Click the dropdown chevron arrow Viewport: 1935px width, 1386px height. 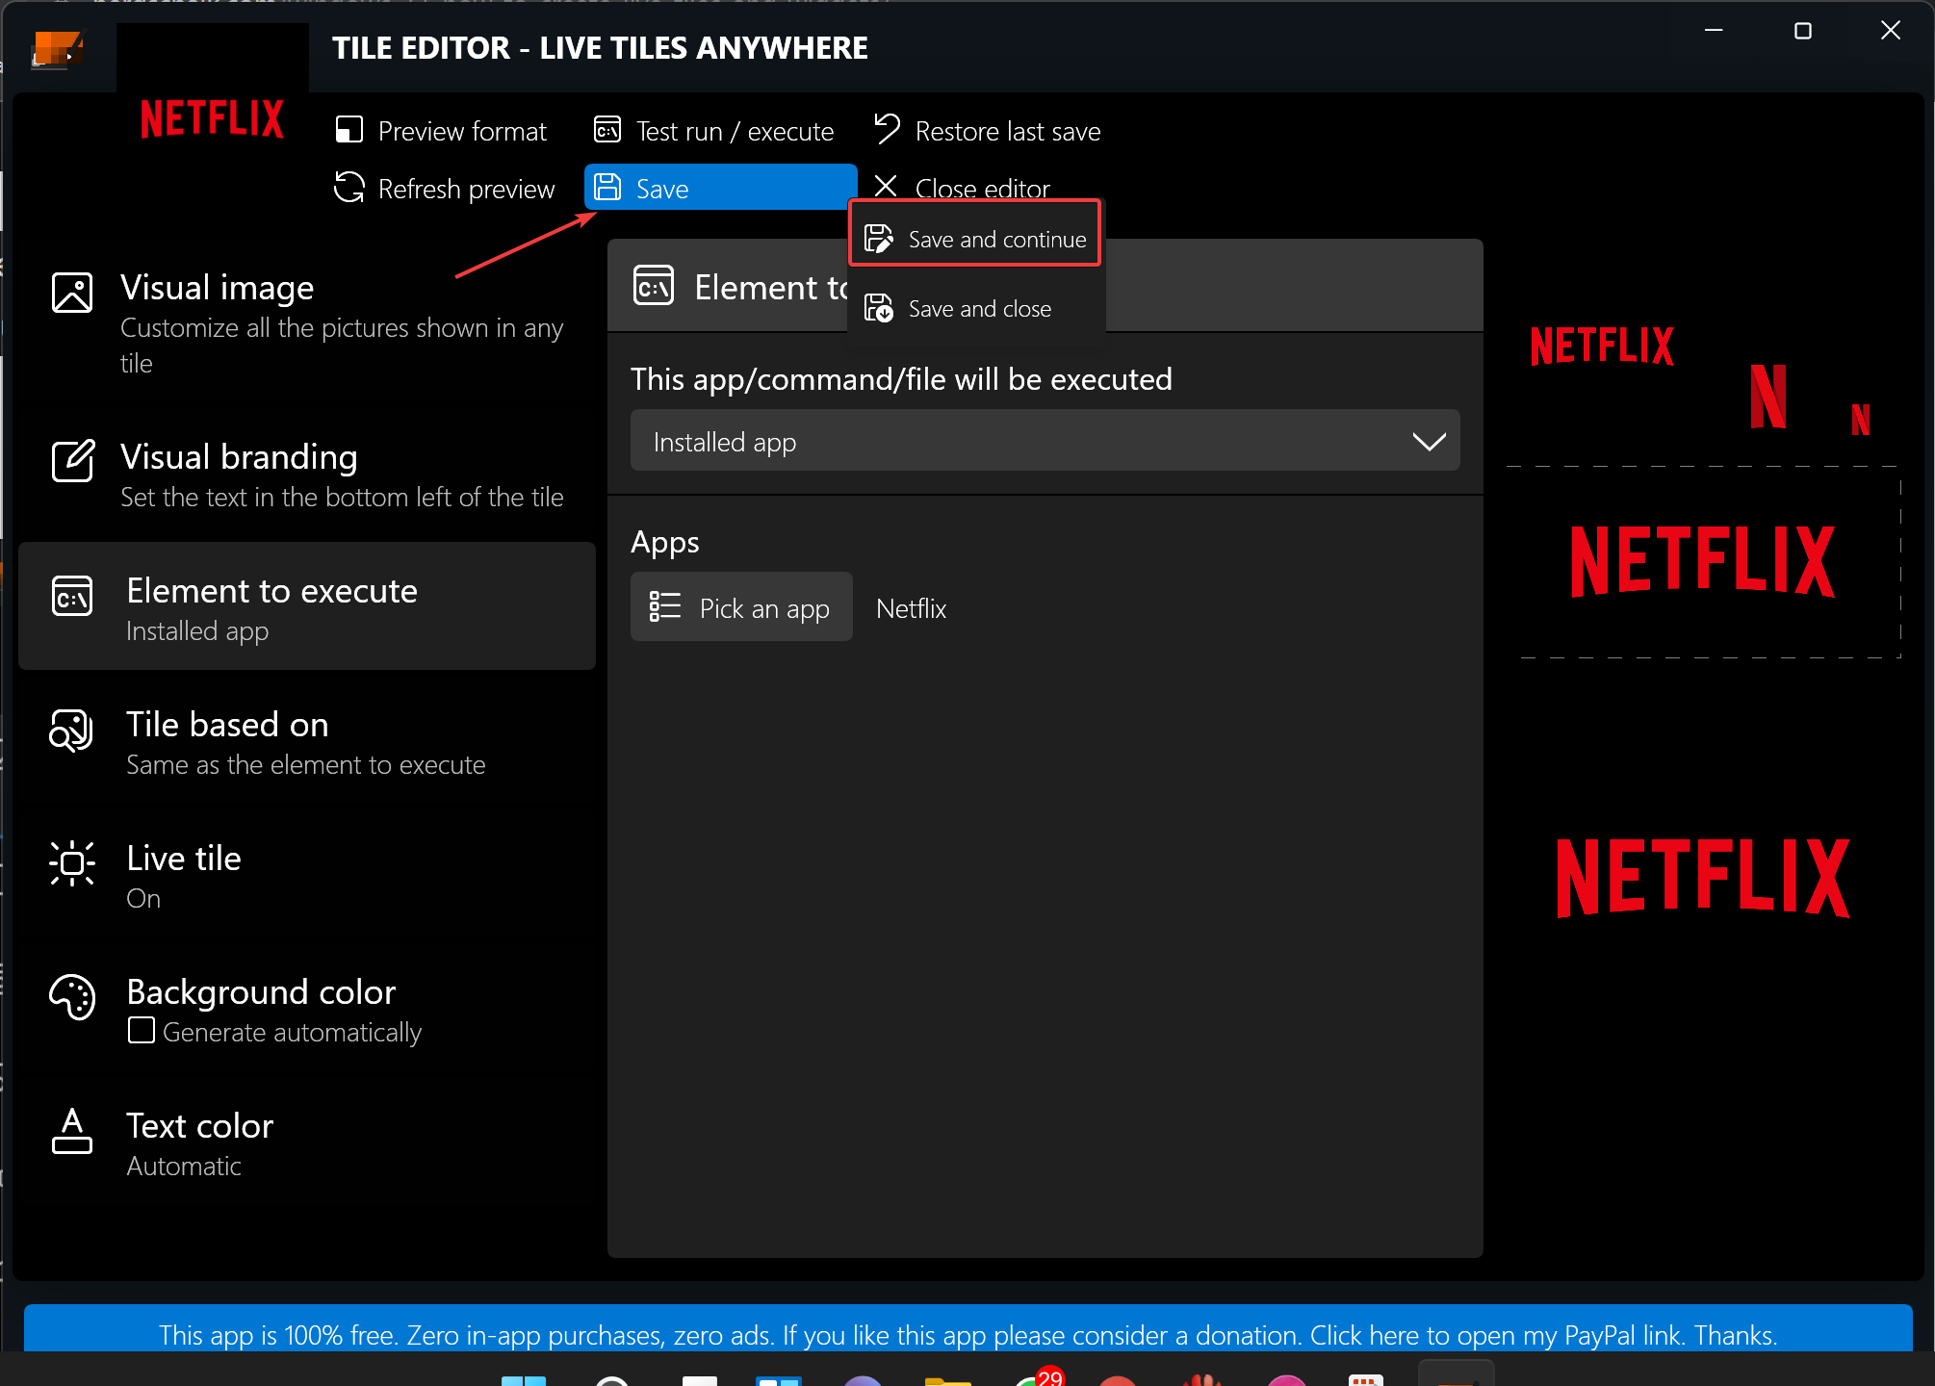click(1429, 441)
